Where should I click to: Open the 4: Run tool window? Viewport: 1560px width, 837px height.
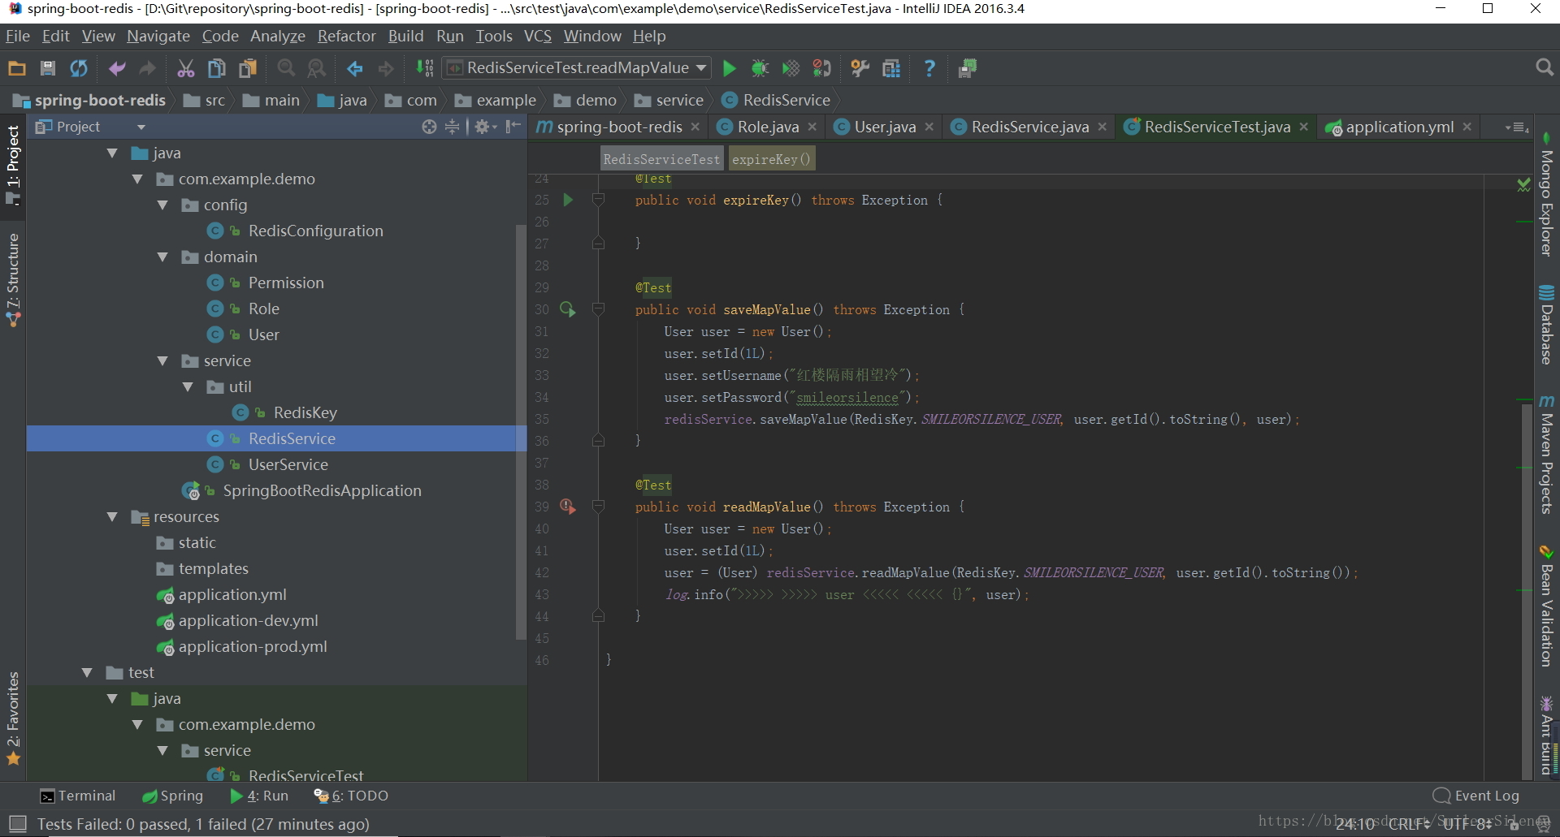260,796
